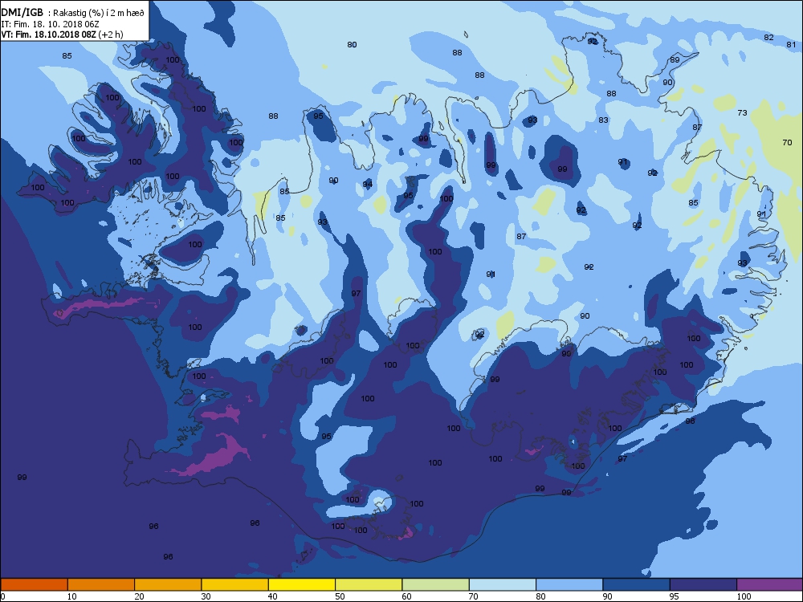Click the map value 94 on the map
The width and height of the screenshot is (803, 602).
pos(367,185)
